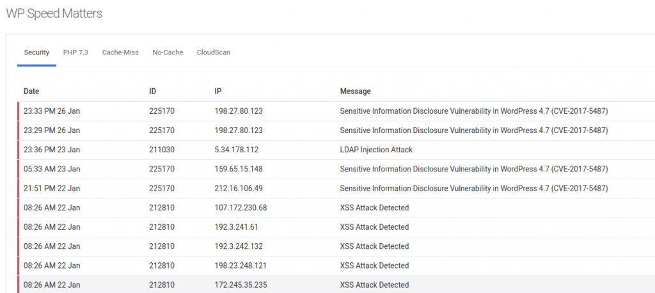Open the PHP 7.3 tab
This screenshot has height=293, width=655.
click(x=75, y=52)
